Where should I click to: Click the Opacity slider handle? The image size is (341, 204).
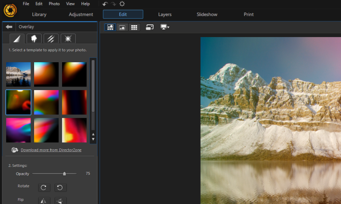(x=65, y=174)
